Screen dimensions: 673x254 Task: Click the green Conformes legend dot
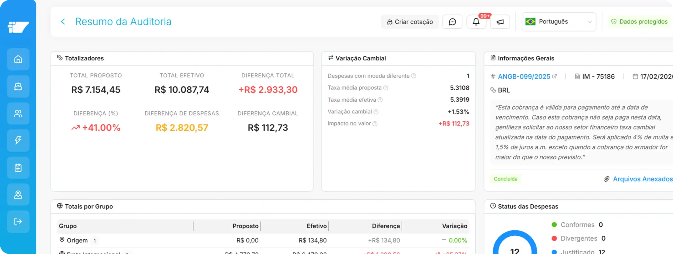click(554, 225)
